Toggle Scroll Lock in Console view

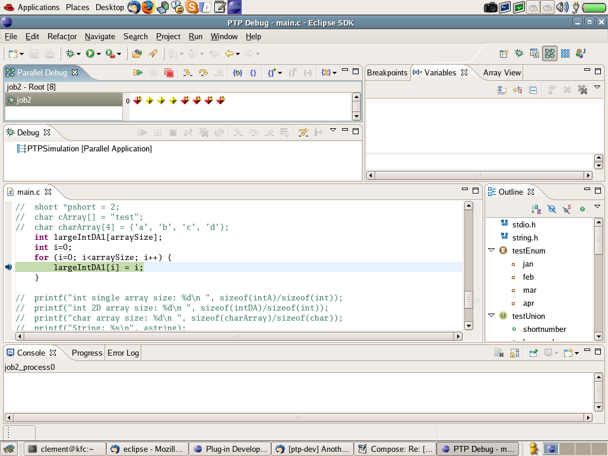515,353
